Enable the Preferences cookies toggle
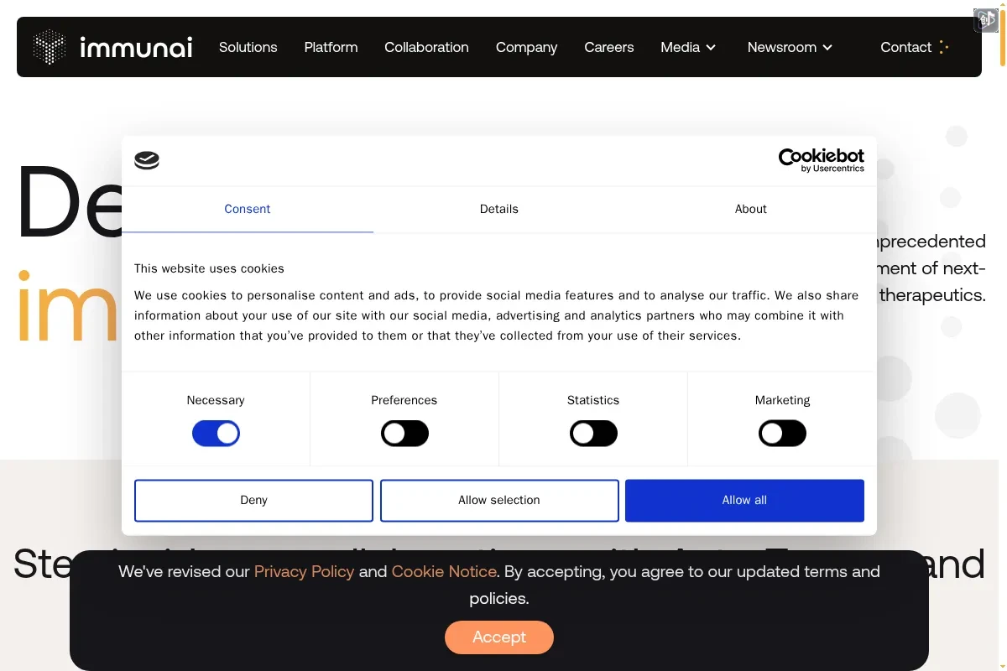Image resolution: width=1007 pixels, height=671 pixels. coord(404,434)
